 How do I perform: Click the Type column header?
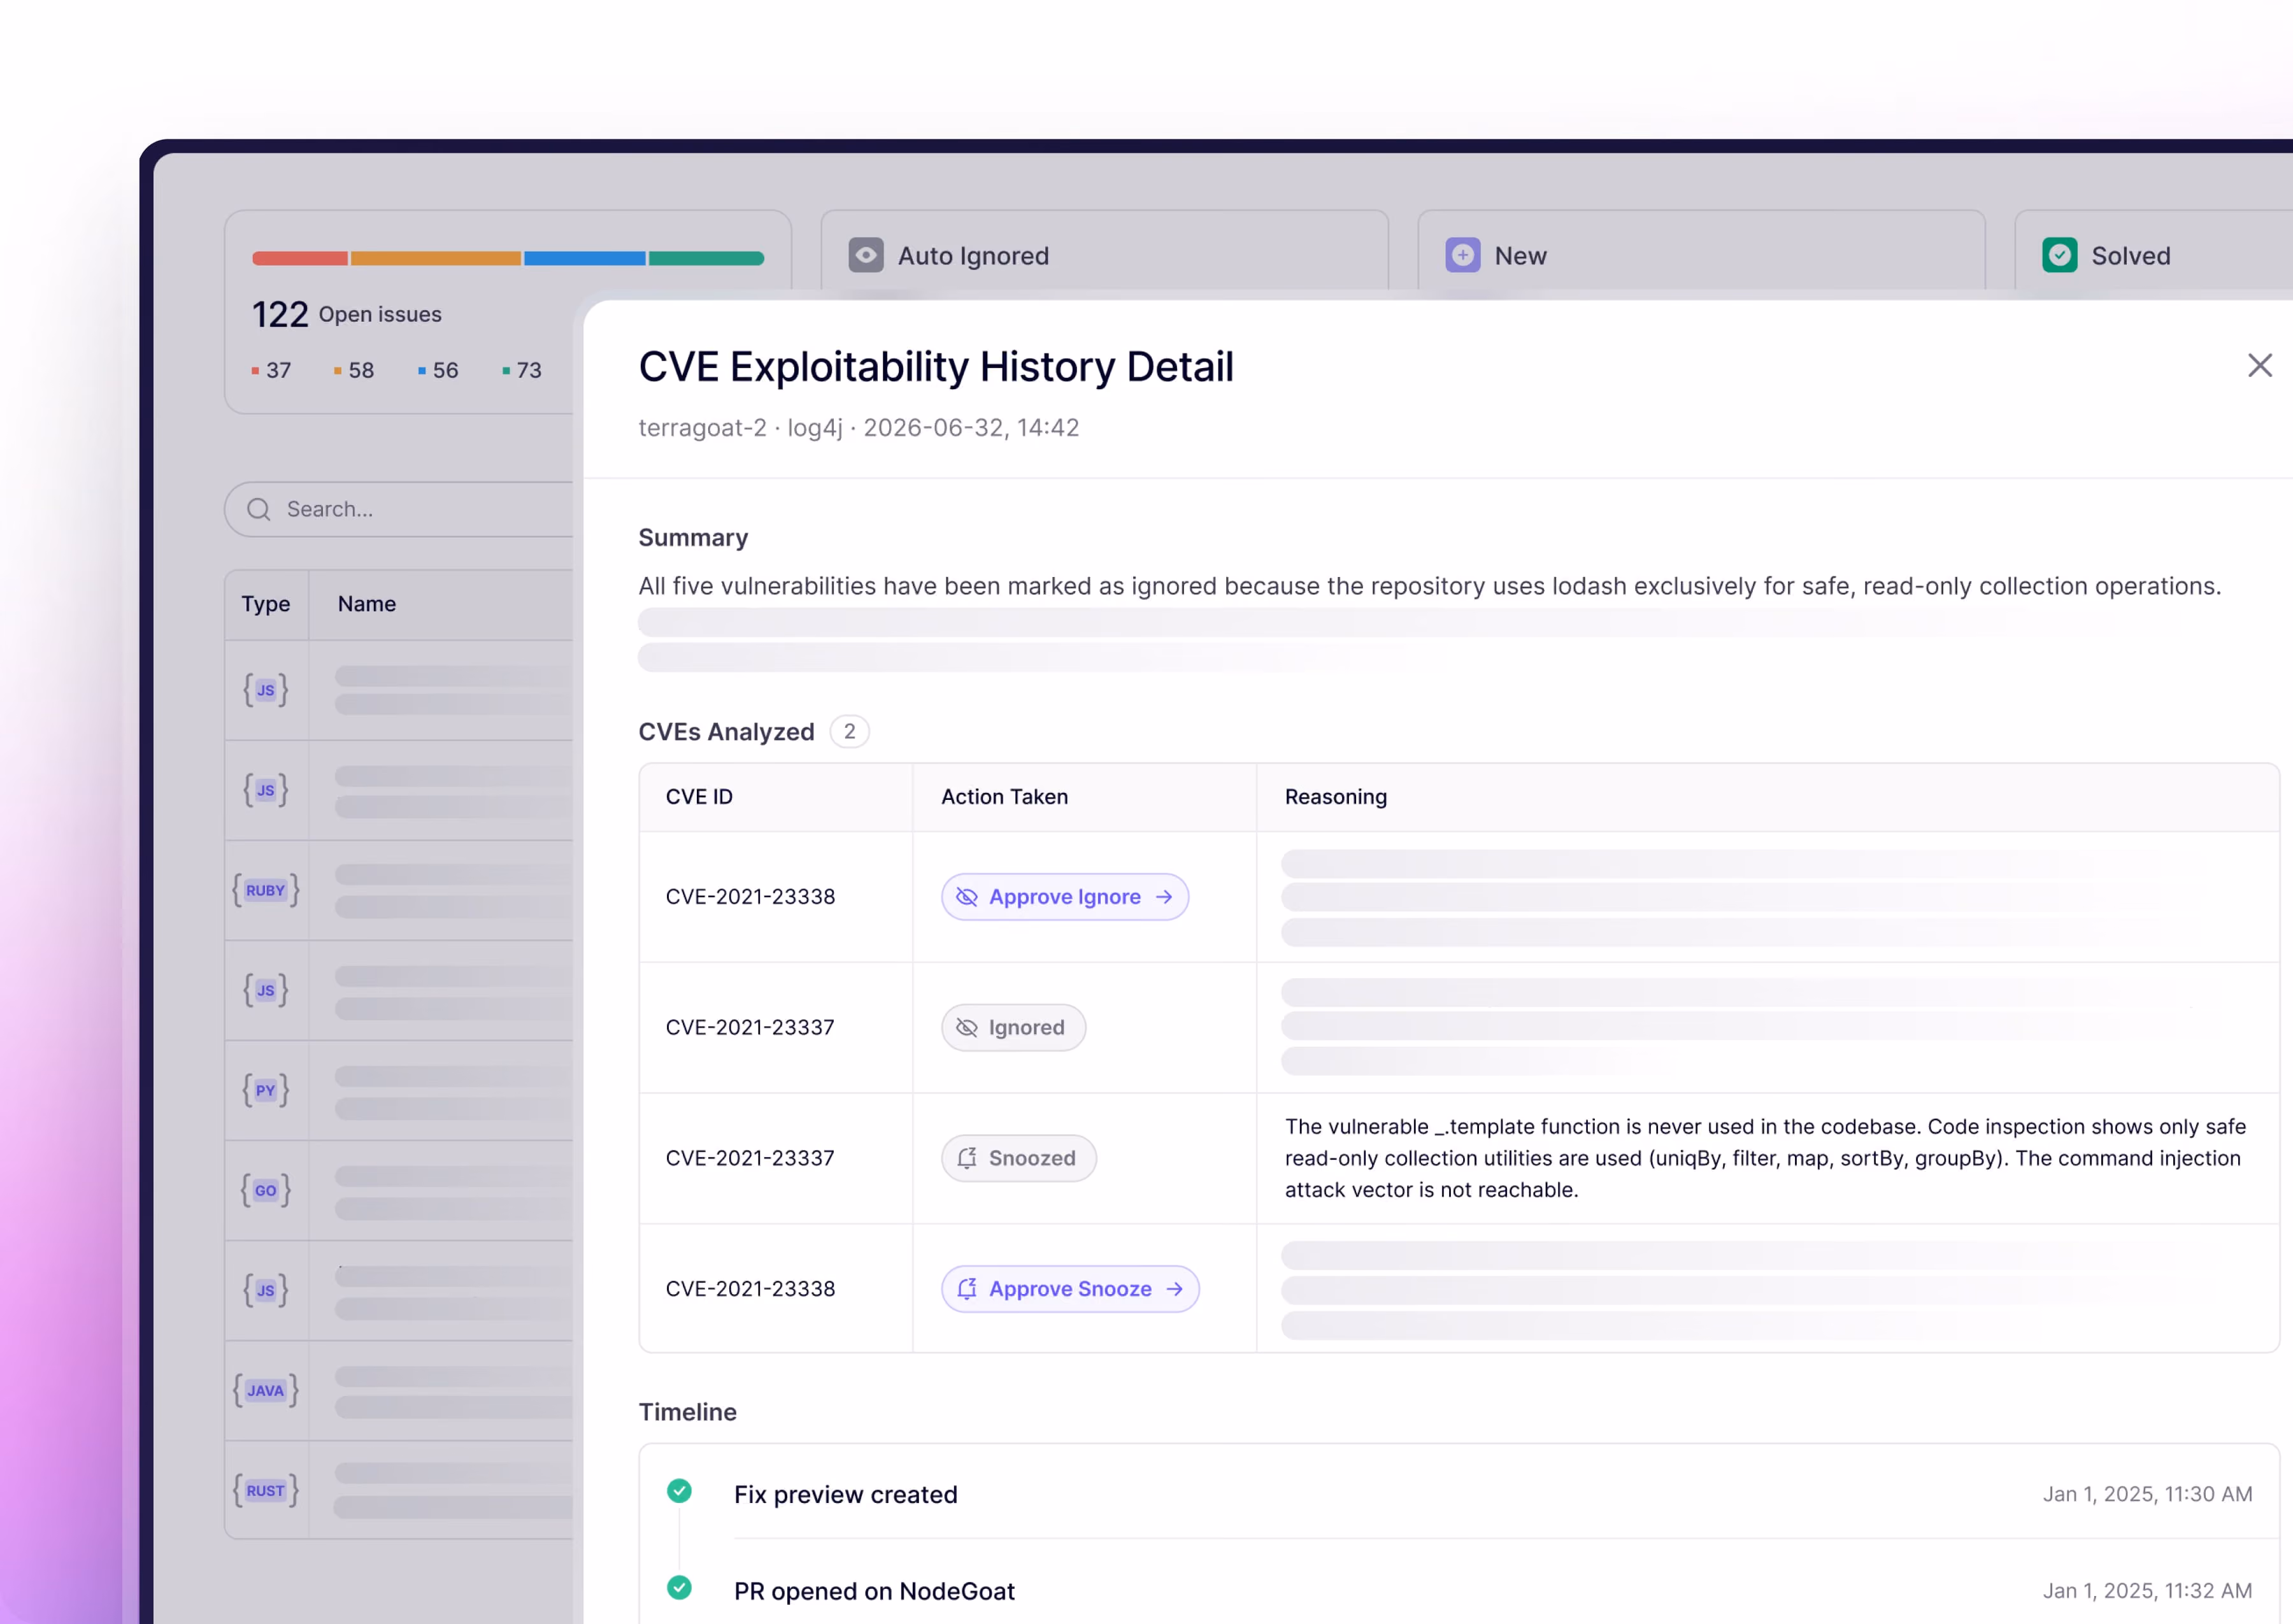coord(266,604)
